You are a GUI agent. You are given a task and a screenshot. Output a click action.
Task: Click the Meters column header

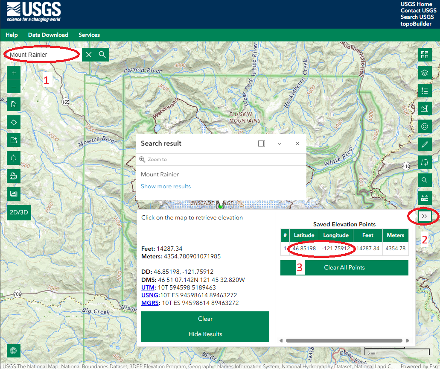click(x=395, y=235)
